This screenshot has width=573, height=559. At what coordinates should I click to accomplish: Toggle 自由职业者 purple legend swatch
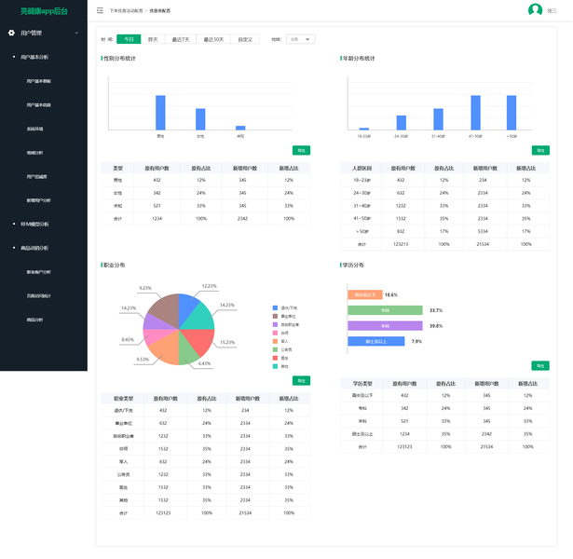pyautogui.click(x=275, y=324)
